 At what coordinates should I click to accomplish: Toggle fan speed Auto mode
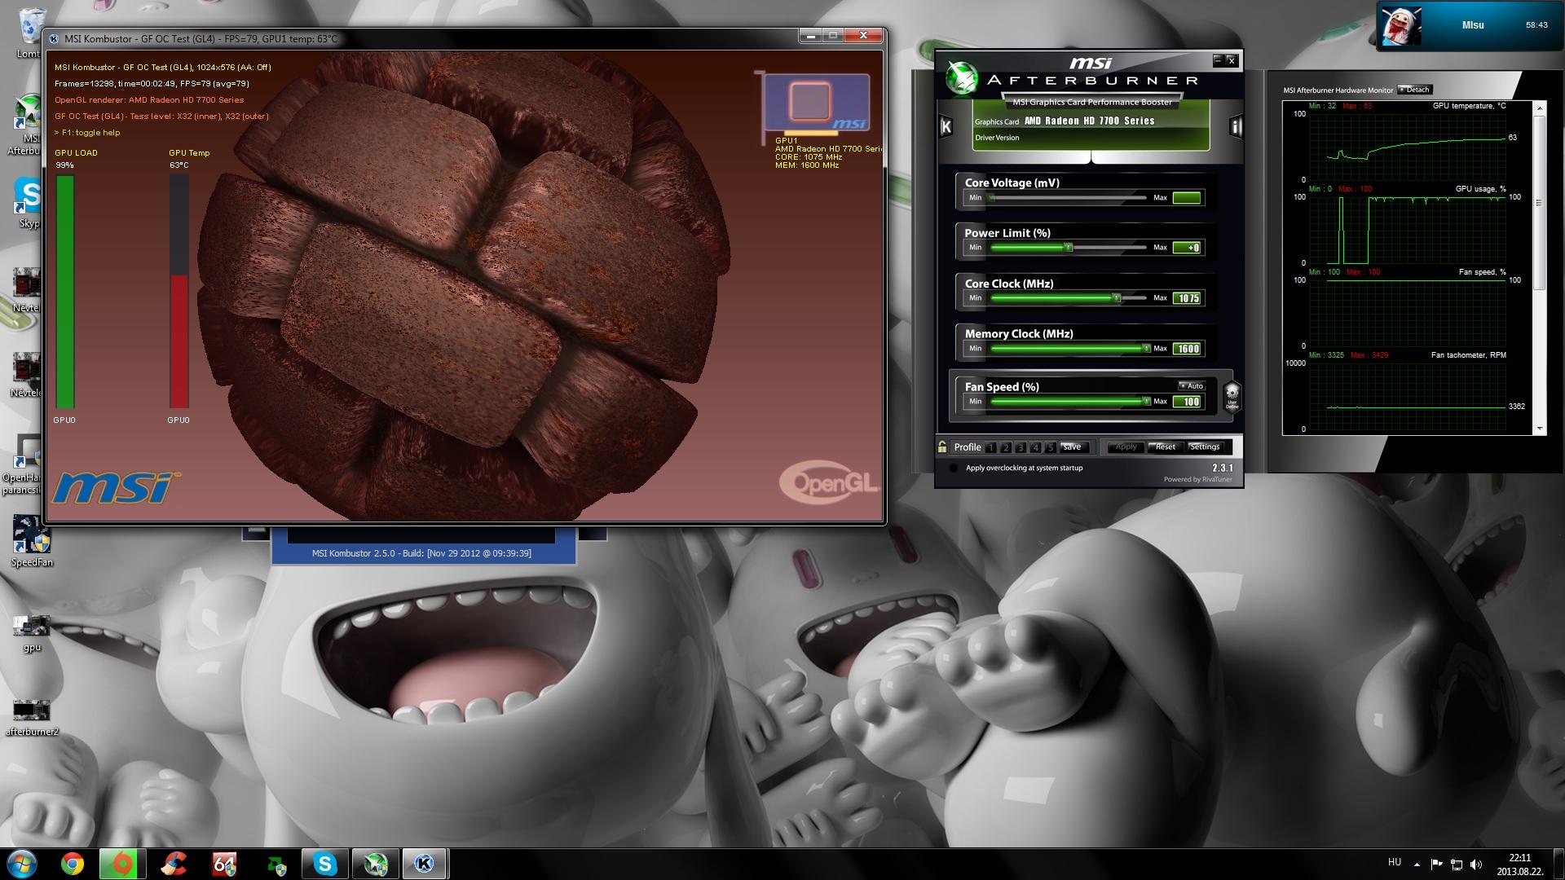pos(1191,386)
